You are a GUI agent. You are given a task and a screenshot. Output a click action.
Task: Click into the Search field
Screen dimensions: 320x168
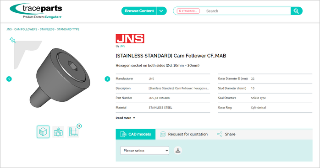247,11
